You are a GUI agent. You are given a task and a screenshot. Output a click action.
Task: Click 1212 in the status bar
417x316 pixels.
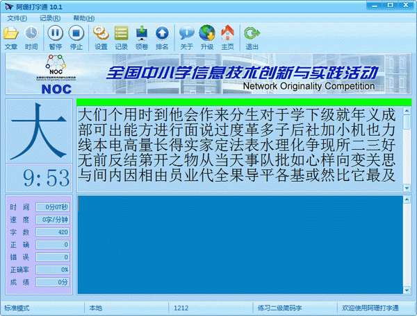tap(181, 308)
